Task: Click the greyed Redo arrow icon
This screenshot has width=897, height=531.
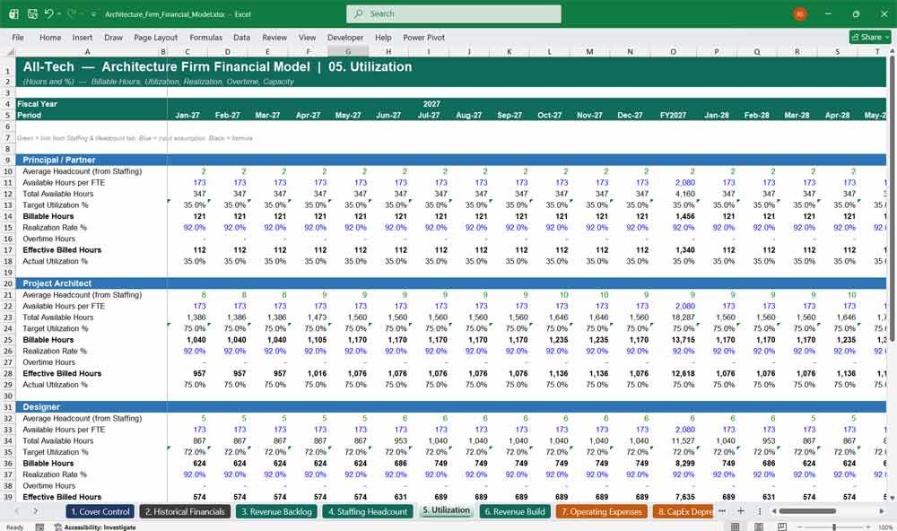Action: 72,13
